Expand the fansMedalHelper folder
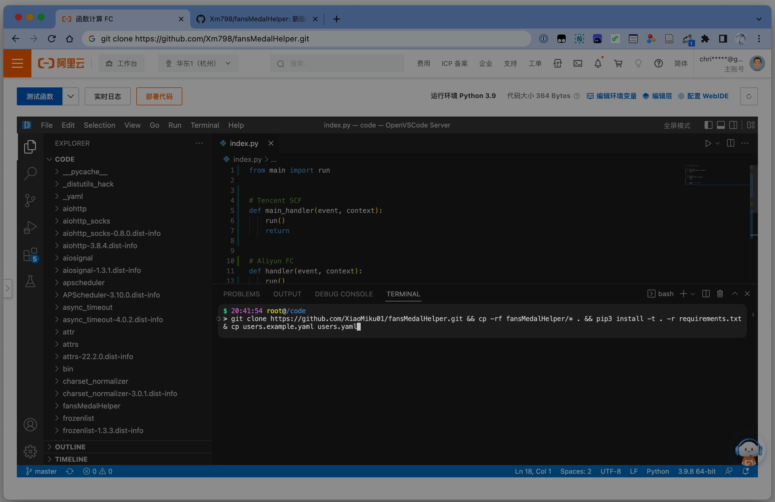 coord(91,406)
